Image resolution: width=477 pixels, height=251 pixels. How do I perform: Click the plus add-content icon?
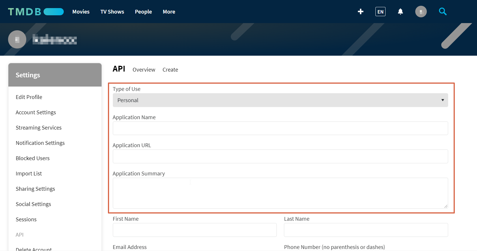(x=360, y=12)
